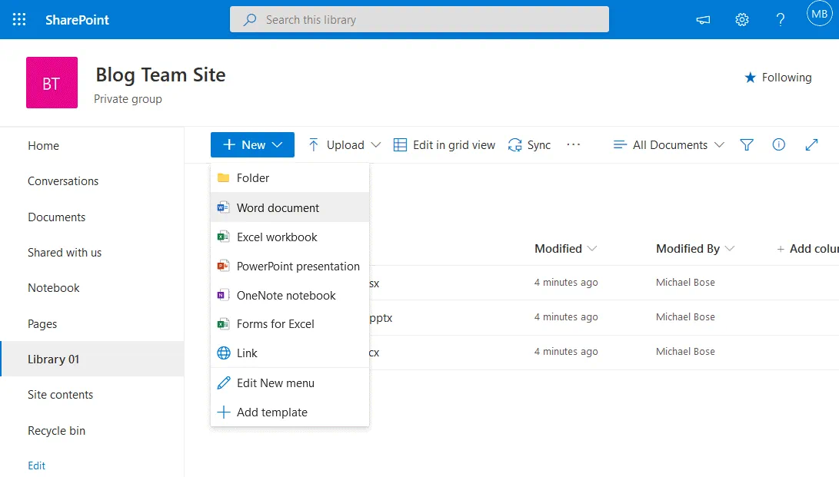Choose PowerPoint presentation menu option
Viewport: 839px width, 477px height.
[x=298, y=266]
